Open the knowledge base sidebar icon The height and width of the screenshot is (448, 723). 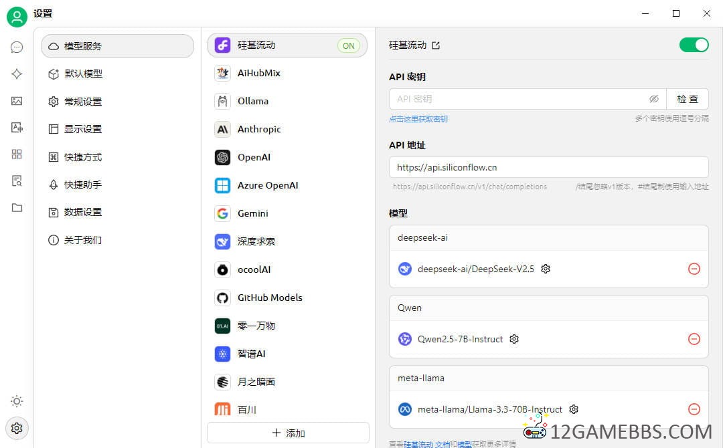(17, 181)
